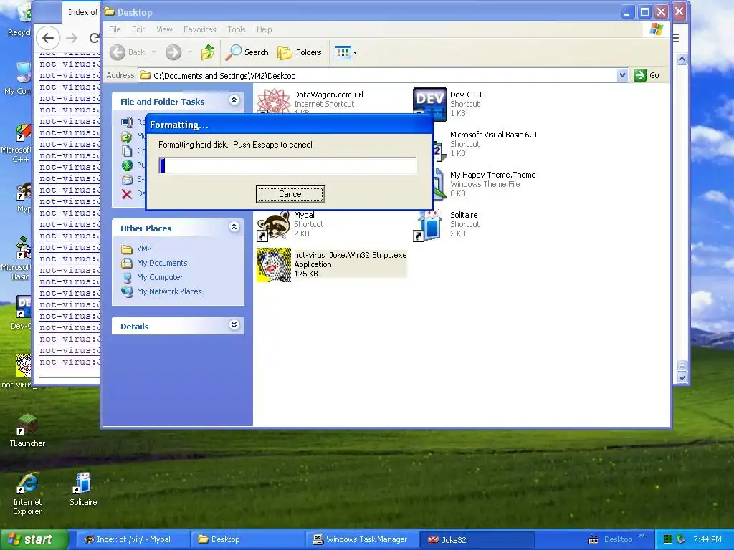734x550 pixels.
Task: Click the green CPU tray icon
Action: (668, 539)
